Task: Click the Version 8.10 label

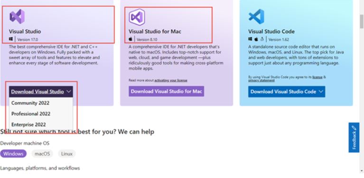Action: click(x=147, y=40)
